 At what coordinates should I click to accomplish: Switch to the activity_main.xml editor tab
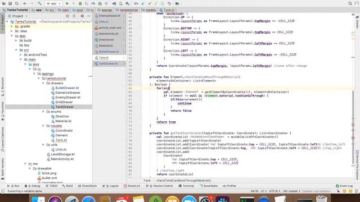coord(109,27)
